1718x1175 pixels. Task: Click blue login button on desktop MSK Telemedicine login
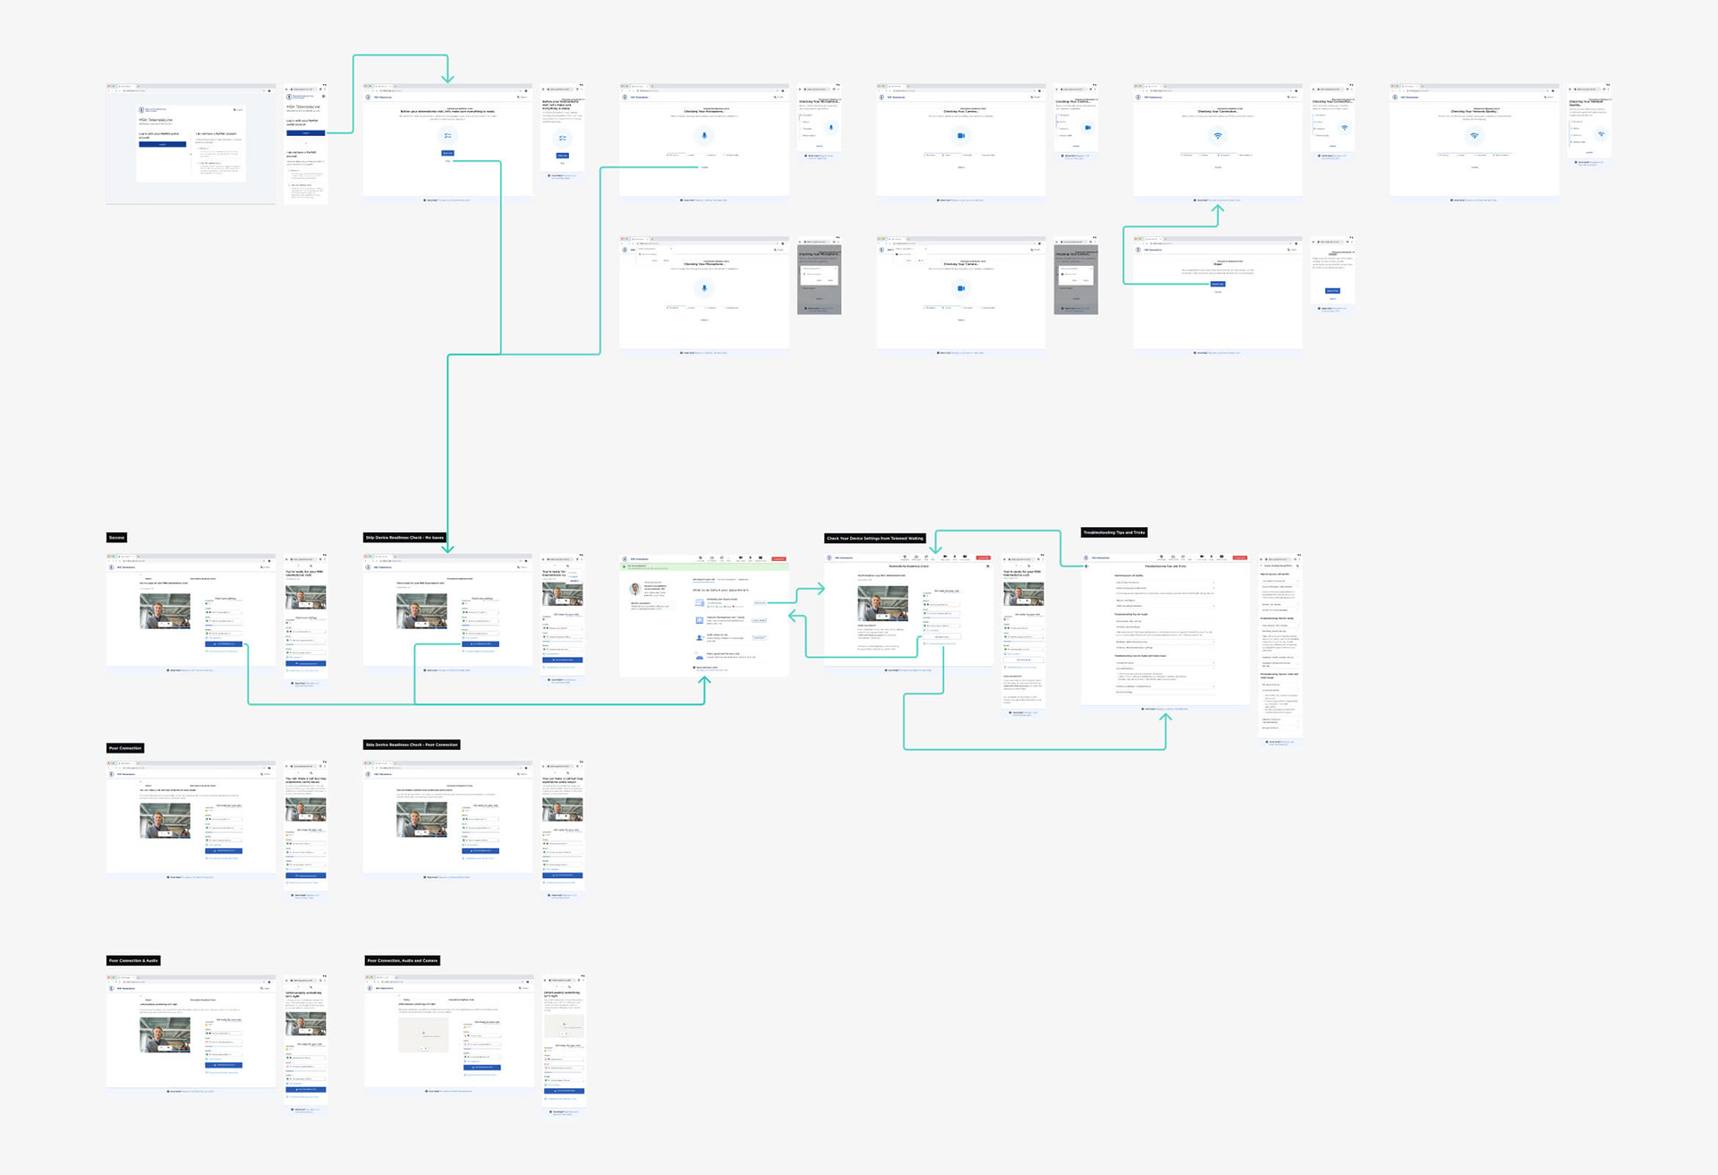click(x=162, y=144)
